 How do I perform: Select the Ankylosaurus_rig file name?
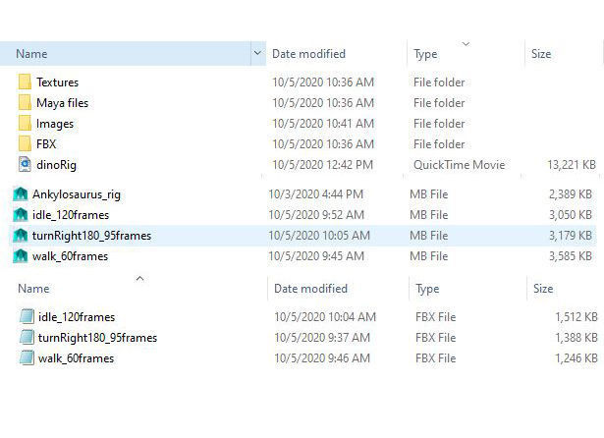tap(77, 194)
